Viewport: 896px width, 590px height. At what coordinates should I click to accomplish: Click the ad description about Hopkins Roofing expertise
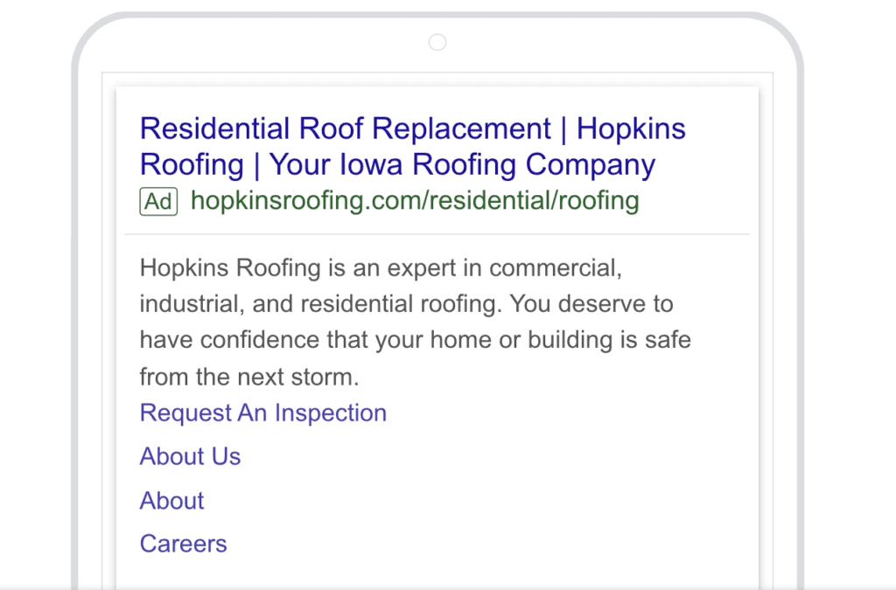(x=416, y=322)
